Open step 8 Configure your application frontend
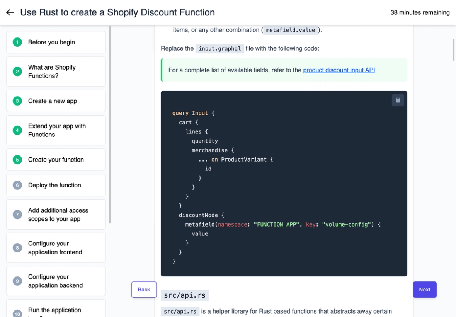 (56, 248)
